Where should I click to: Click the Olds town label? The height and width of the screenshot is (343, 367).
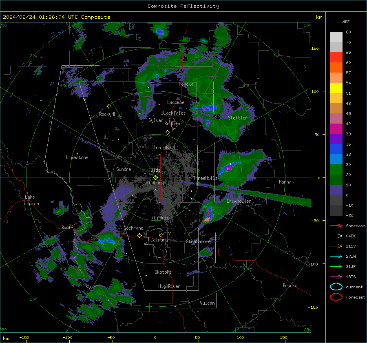click(155, 170)
